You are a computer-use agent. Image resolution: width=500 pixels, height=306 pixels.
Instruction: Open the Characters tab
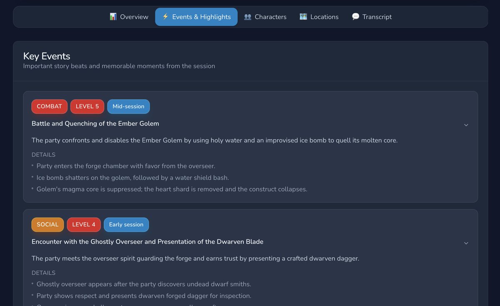270,16
